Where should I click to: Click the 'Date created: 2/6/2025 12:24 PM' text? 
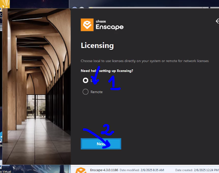click(x=197, y=170)
